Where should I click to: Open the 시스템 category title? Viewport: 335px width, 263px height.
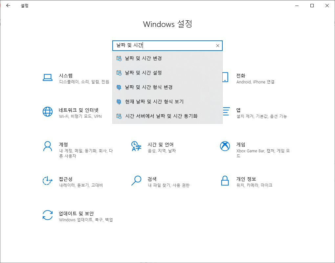click(66, 76)
